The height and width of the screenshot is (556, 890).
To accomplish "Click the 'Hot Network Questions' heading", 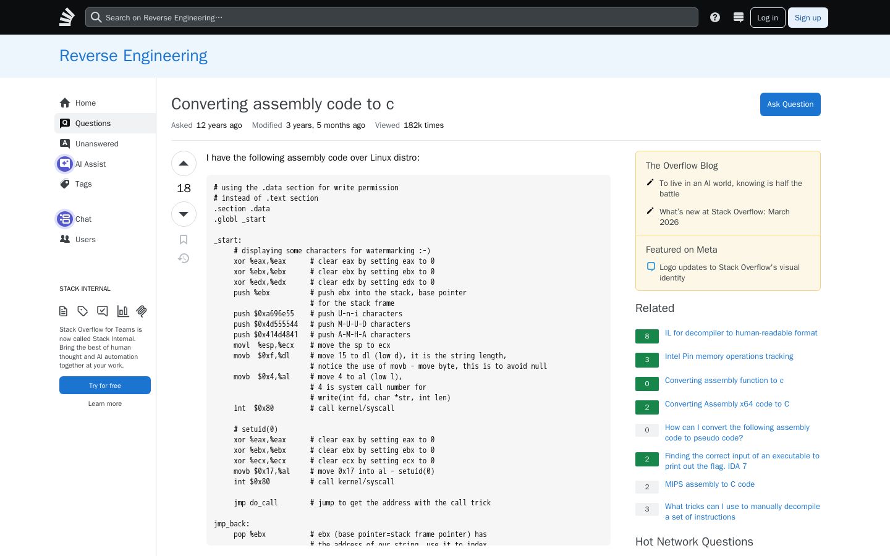I will (x=694, y=542).
